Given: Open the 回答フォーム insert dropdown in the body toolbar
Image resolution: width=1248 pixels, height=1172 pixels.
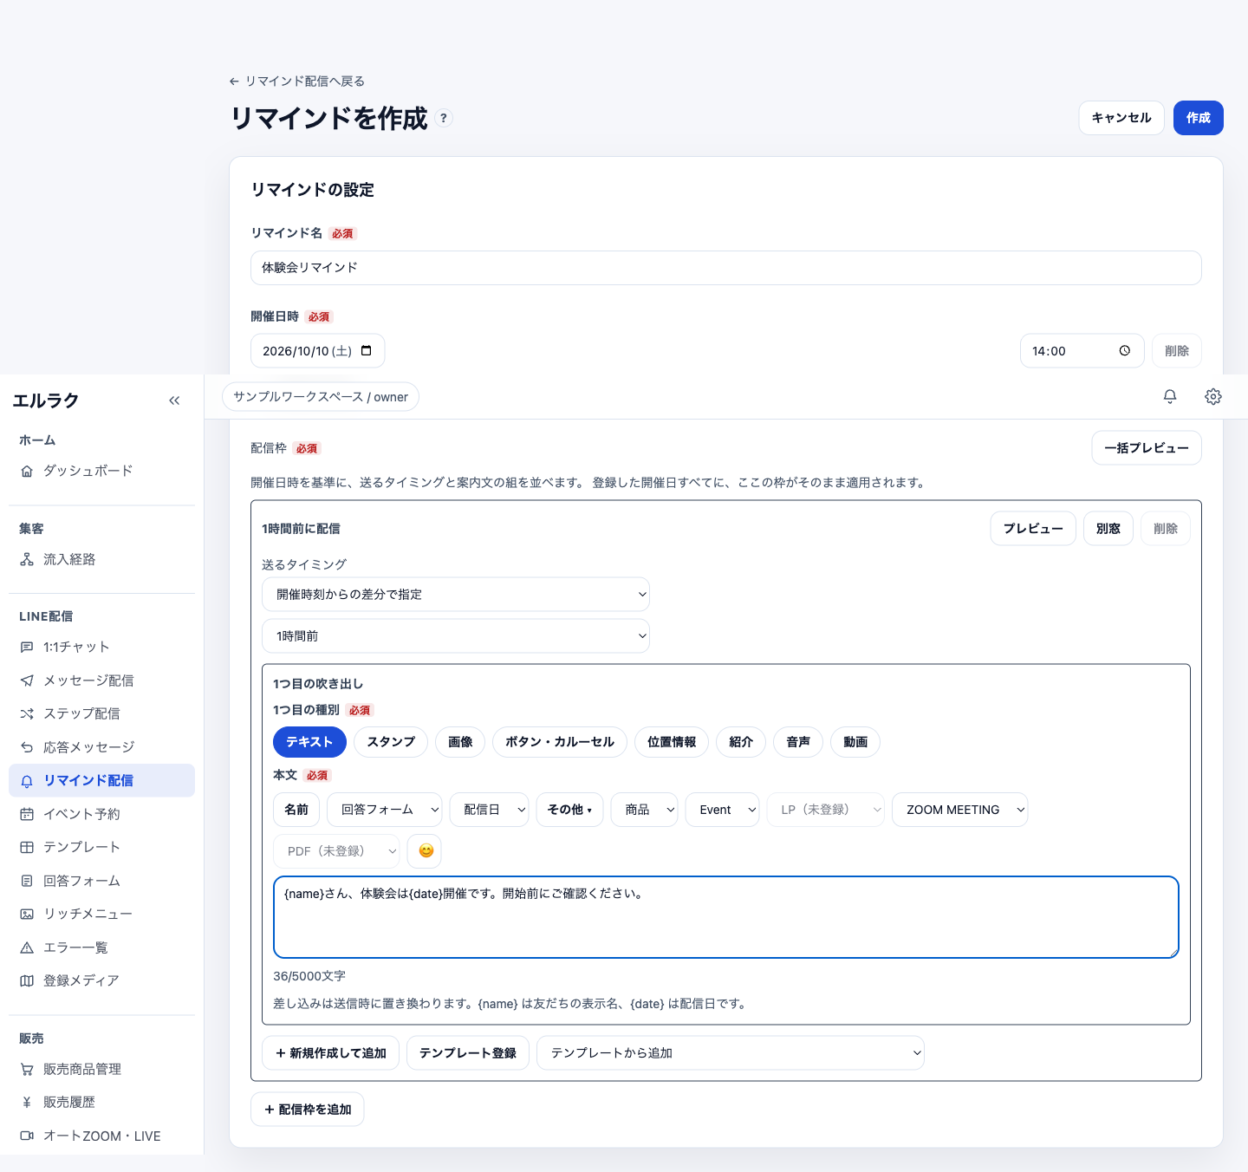Looking at the screenshot, I should [385, 810].
